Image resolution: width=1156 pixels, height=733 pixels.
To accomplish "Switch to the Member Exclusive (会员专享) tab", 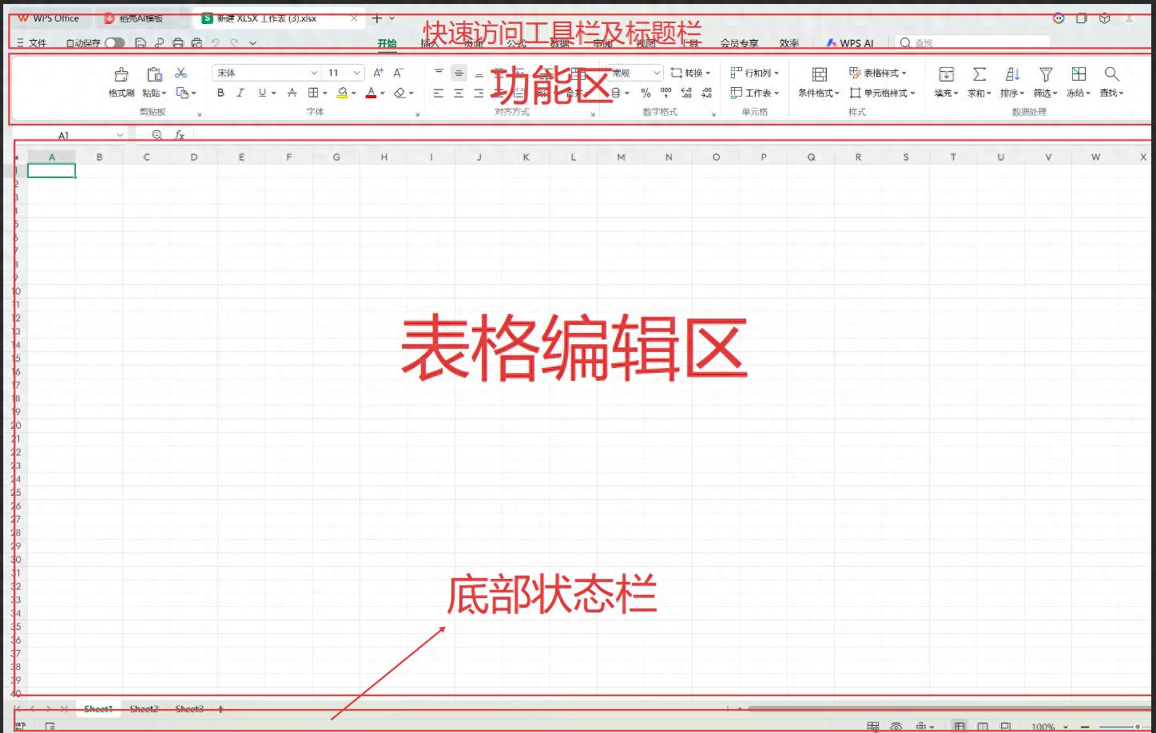I will 739,43.
